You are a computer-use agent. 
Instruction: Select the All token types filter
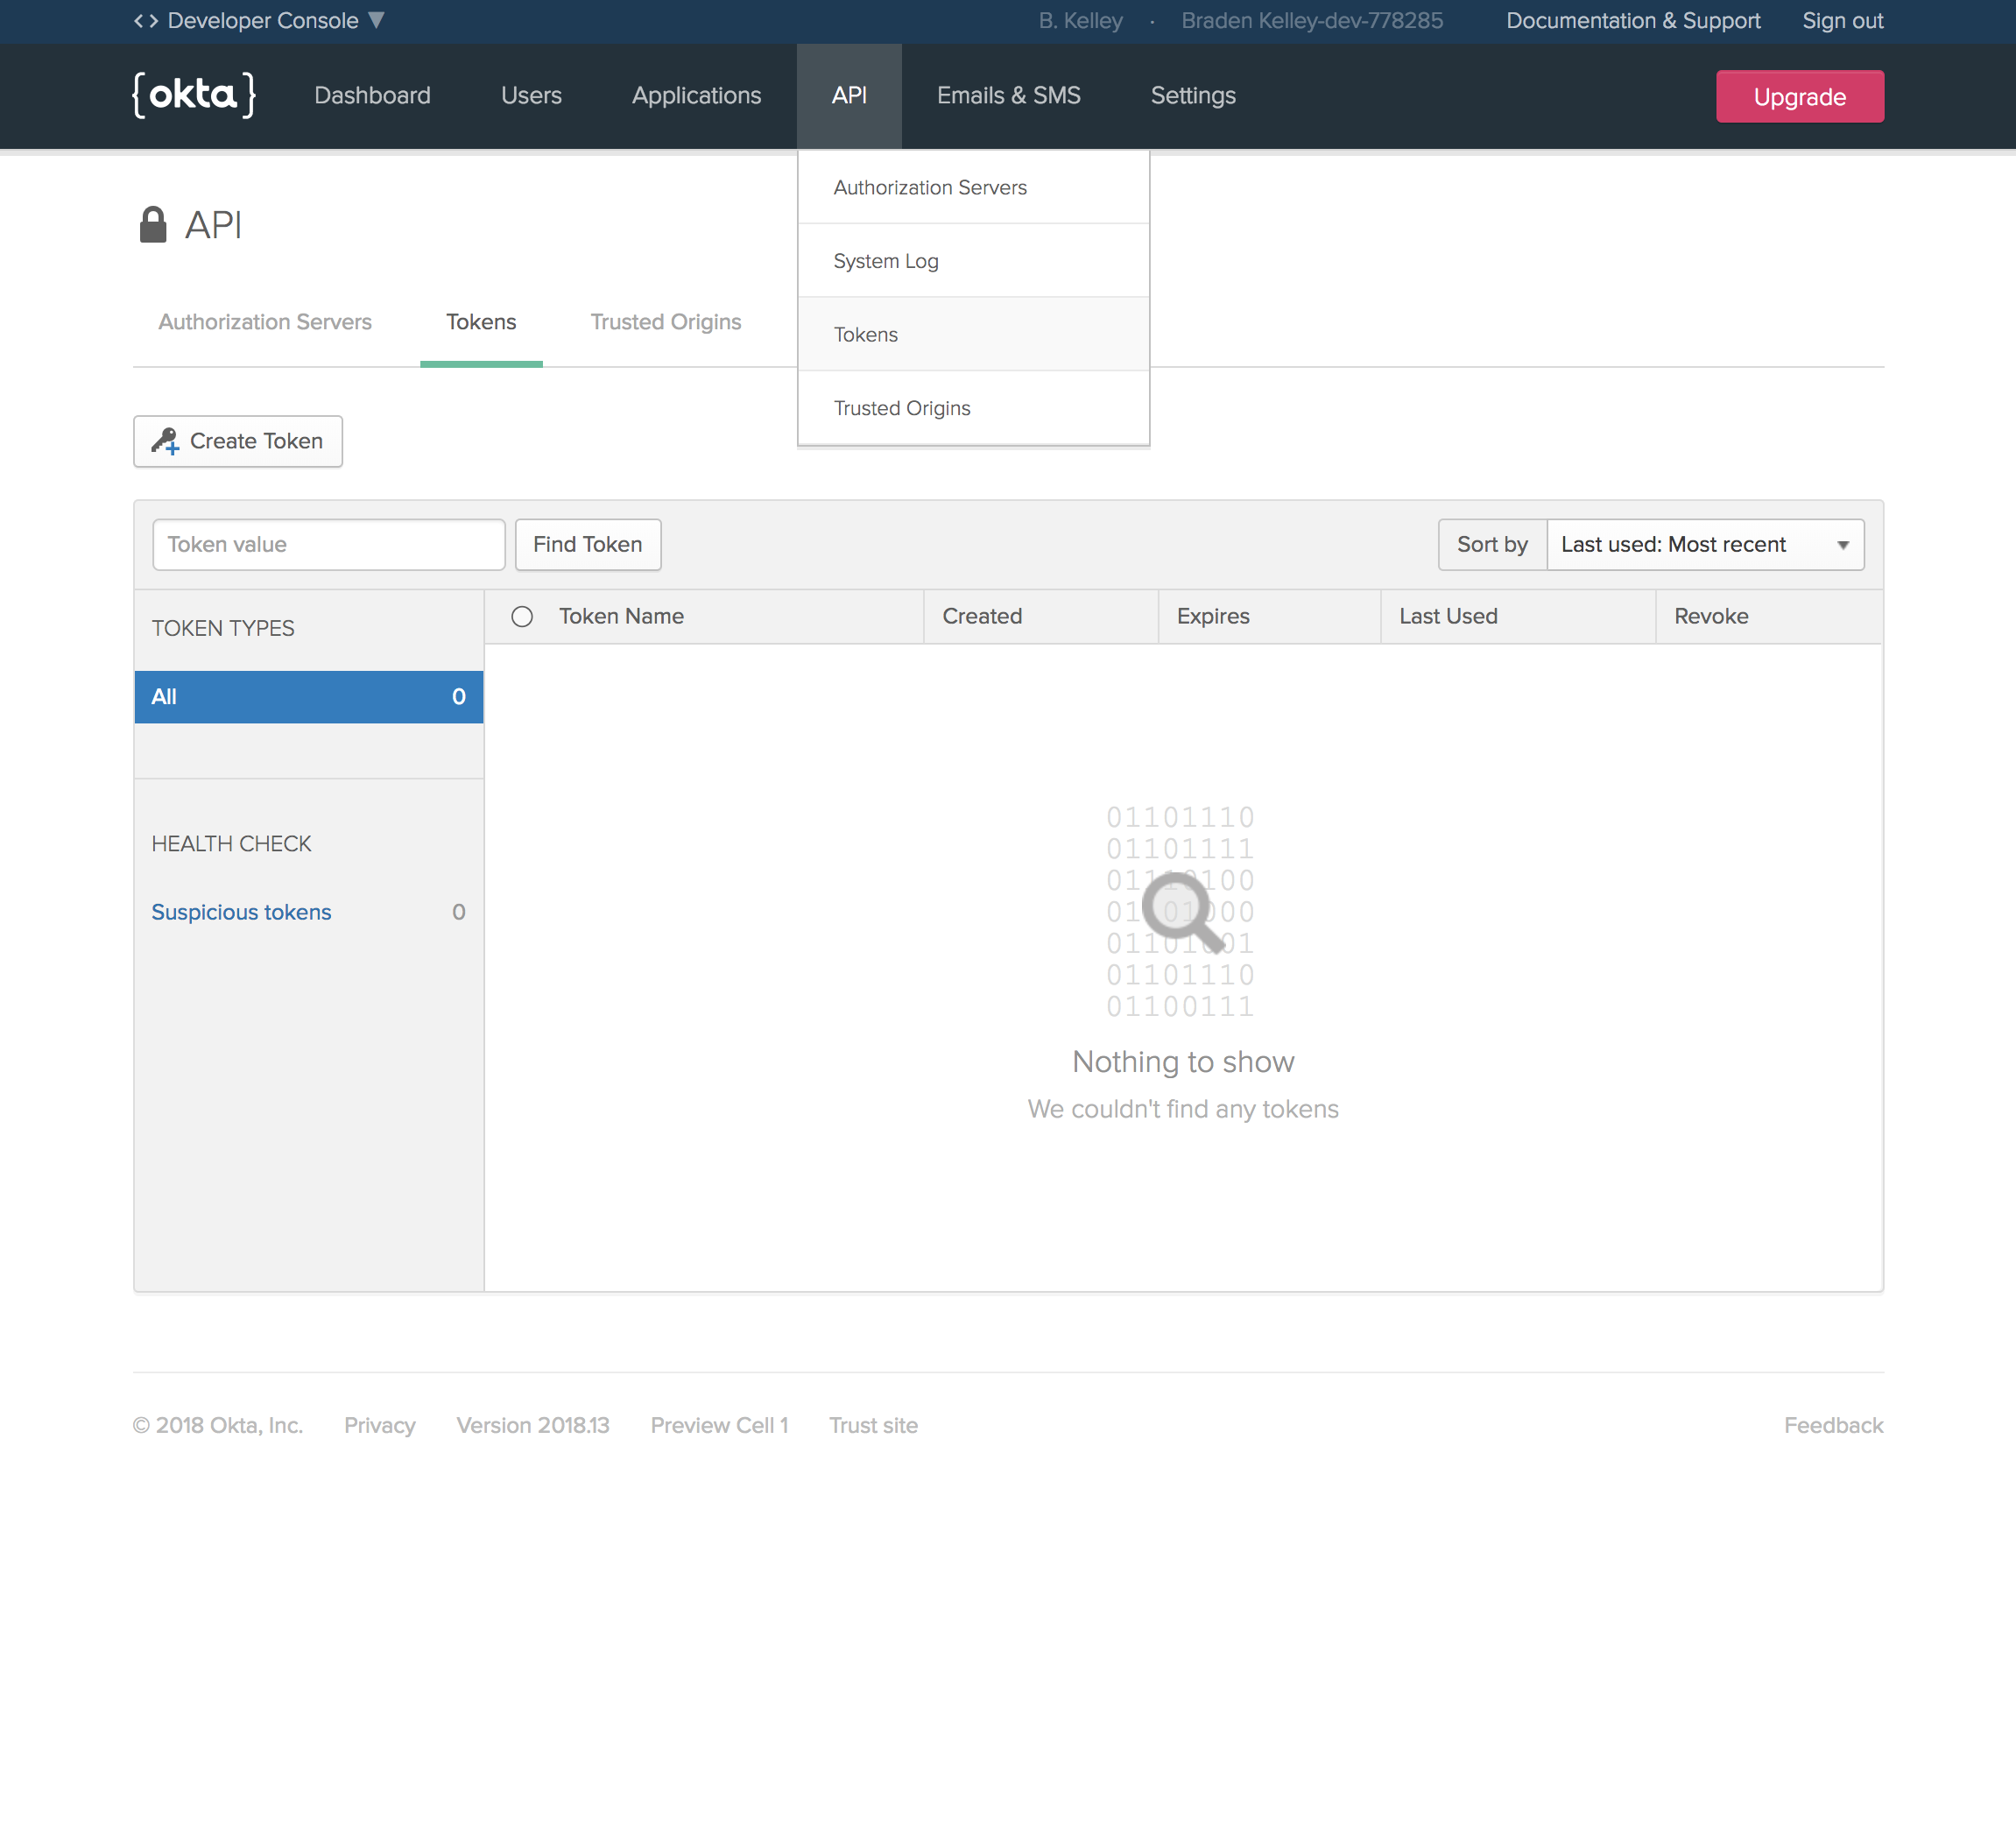(307, 697)
